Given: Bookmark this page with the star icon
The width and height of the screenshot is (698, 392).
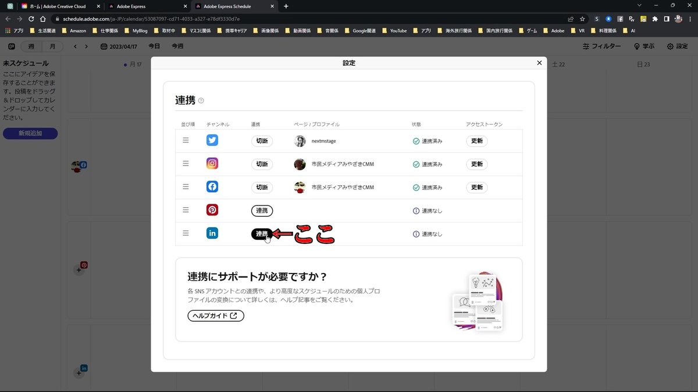Looking at the screenshot, I should tap(582, 19).
